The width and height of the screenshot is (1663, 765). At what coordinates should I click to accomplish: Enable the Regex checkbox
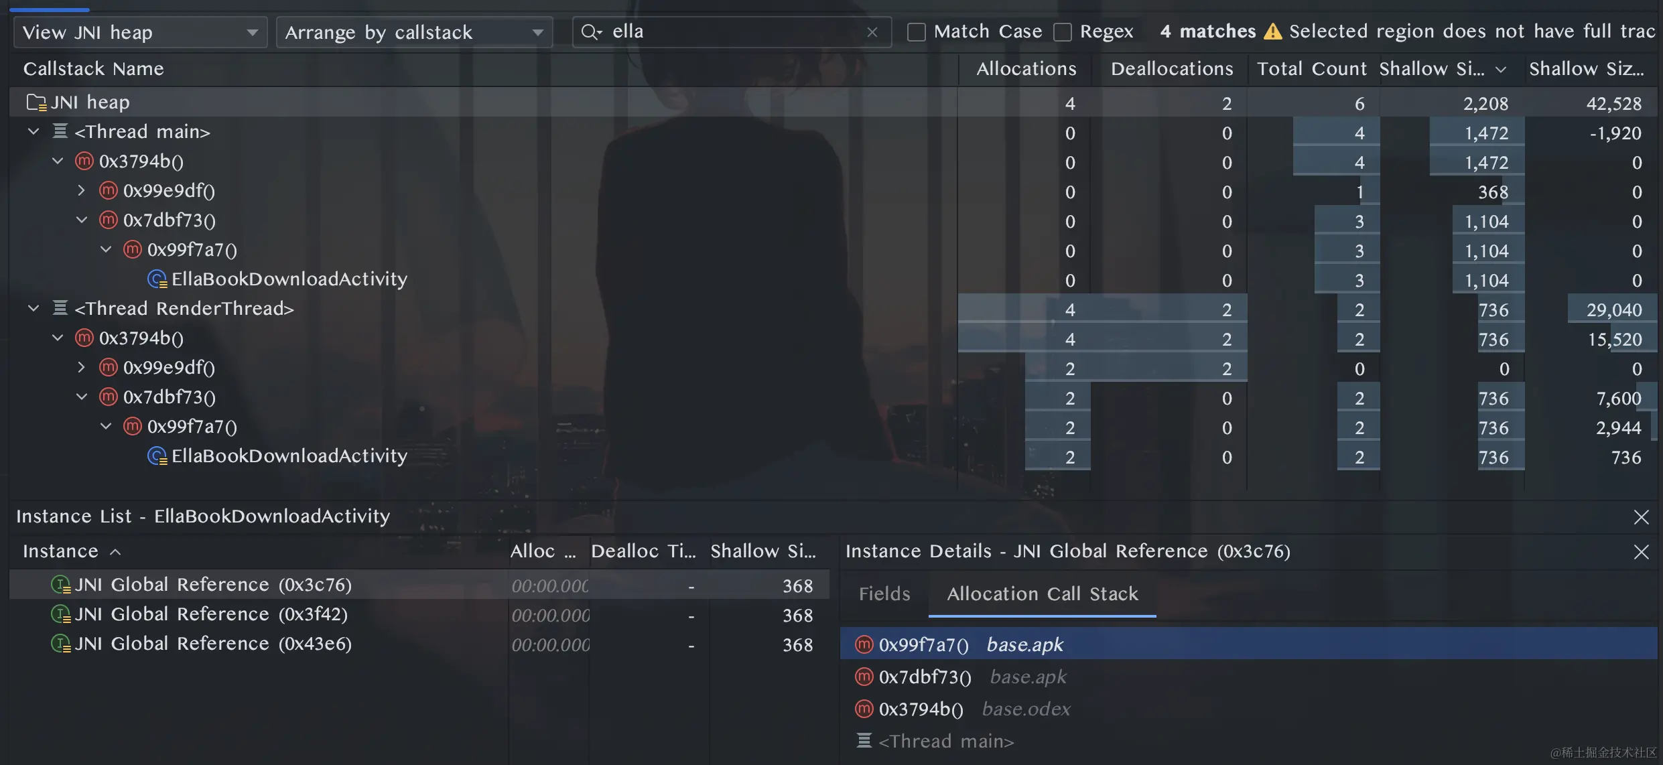tap(1063, 32)
